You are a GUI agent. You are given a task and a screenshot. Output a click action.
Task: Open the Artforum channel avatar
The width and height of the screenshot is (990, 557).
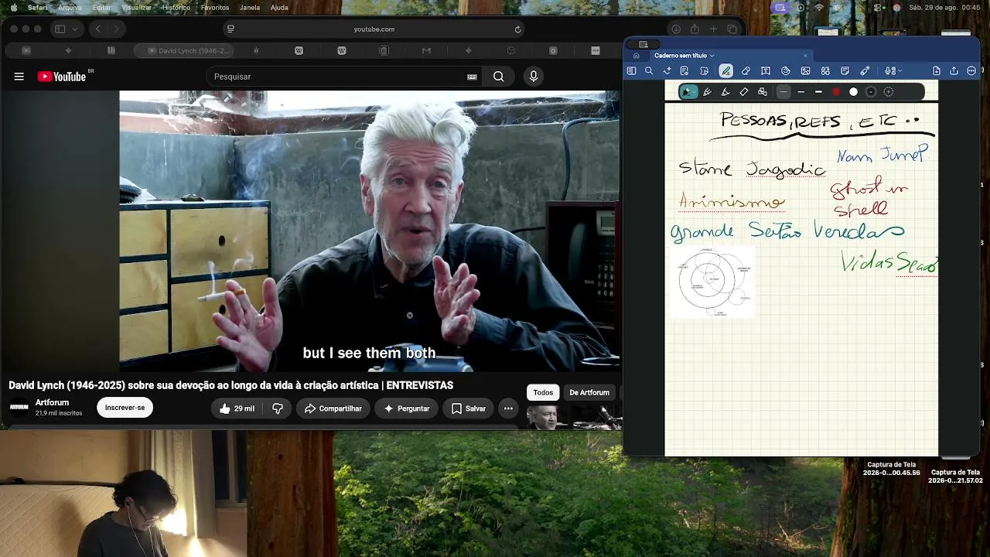[x=19, y=407]
